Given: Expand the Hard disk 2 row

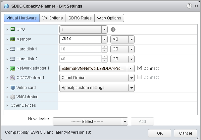Looking at the screenshot, I should [7, 59].
